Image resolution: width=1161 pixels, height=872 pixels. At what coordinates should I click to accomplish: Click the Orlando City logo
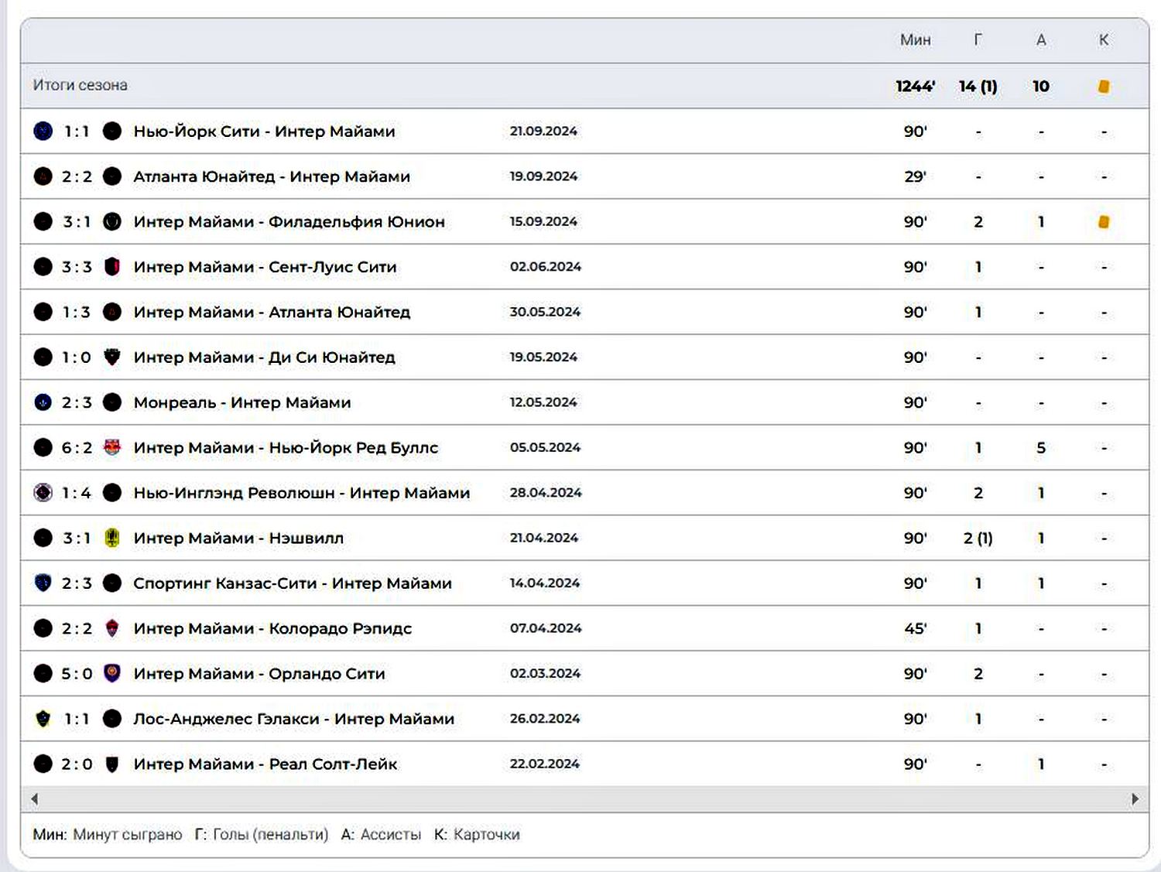coord(112,673)
